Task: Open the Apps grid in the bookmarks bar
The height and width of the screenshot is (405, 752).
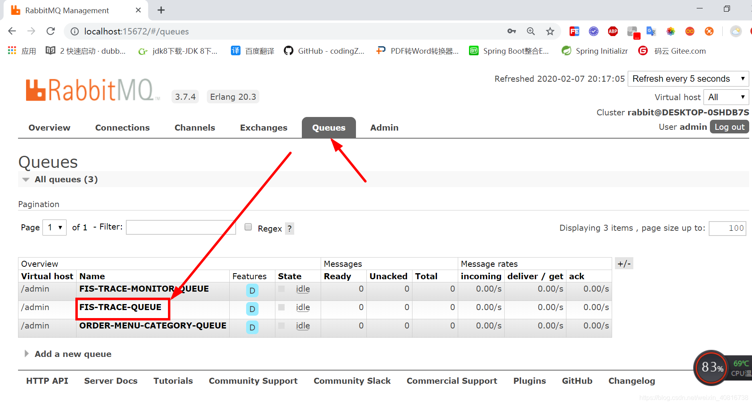Action: [22, 51]
